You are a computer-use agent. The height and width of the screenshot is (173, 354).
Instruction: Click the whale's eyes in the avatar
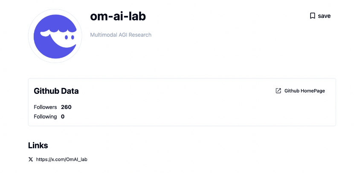(70, 37)
